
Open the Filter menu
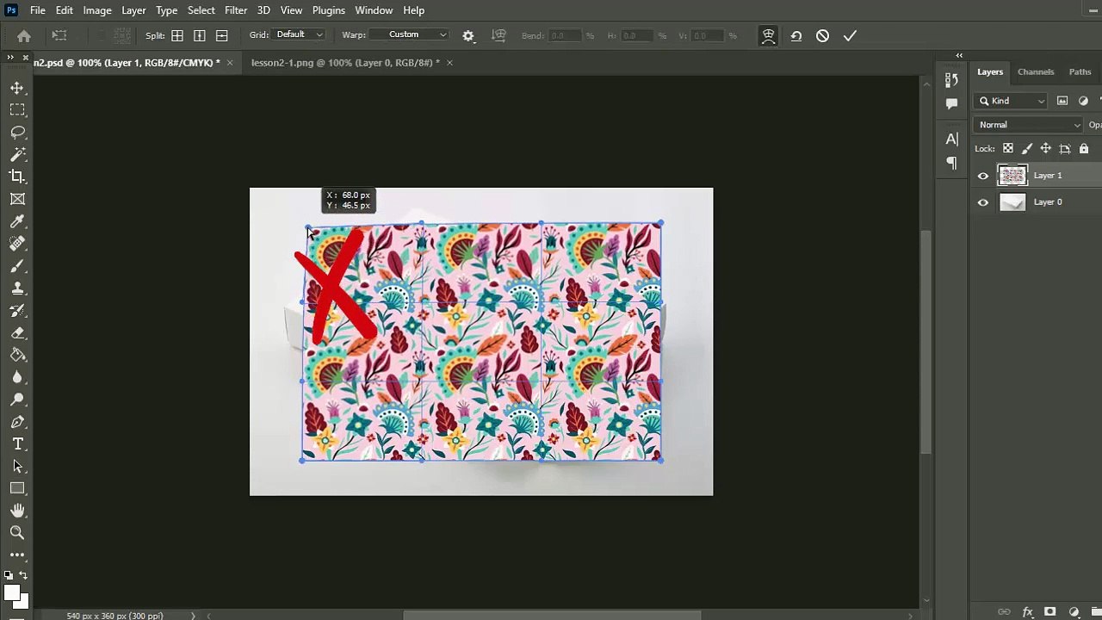coord(236,10)
